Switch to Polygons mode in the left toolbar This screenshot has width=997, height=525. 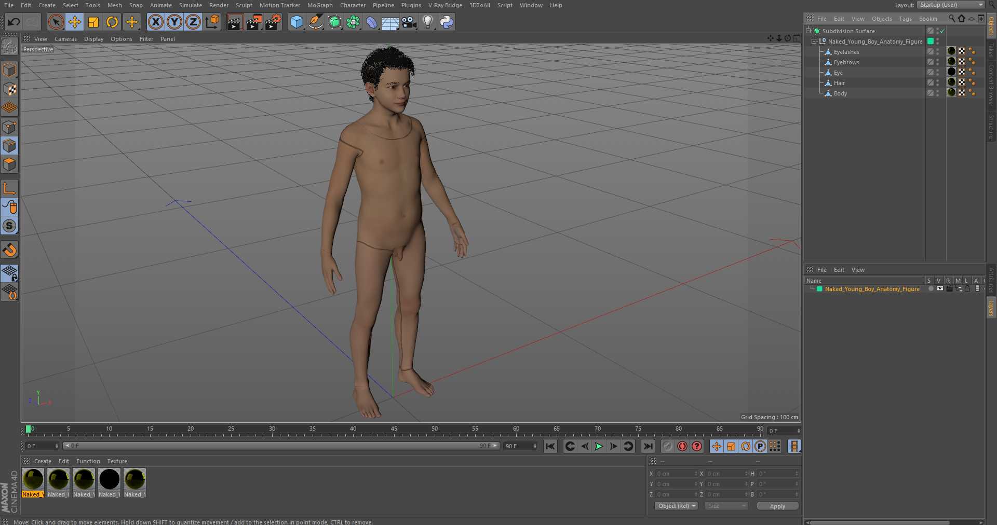point(9,164)
